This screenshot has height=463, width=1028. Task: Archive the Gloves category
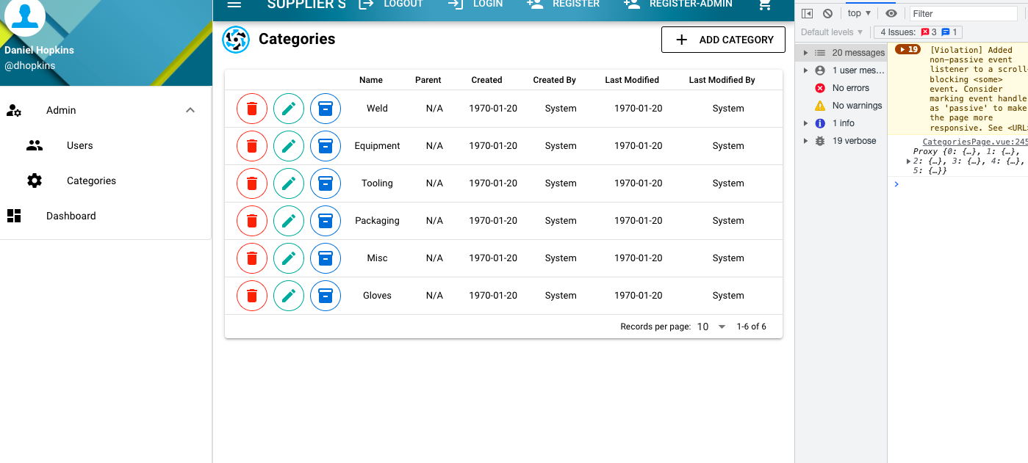coord(326,296)
